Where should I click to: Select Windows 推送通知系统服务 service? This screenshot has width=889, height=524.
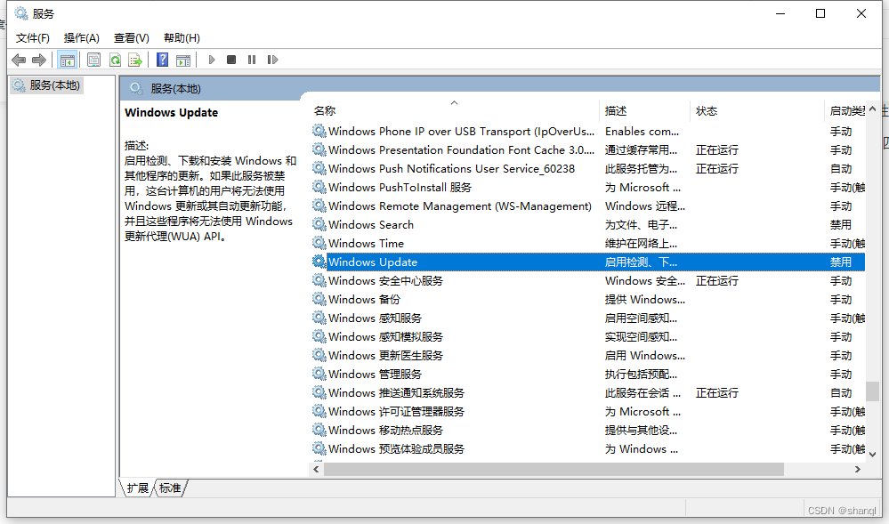click(x=396, y=393)
